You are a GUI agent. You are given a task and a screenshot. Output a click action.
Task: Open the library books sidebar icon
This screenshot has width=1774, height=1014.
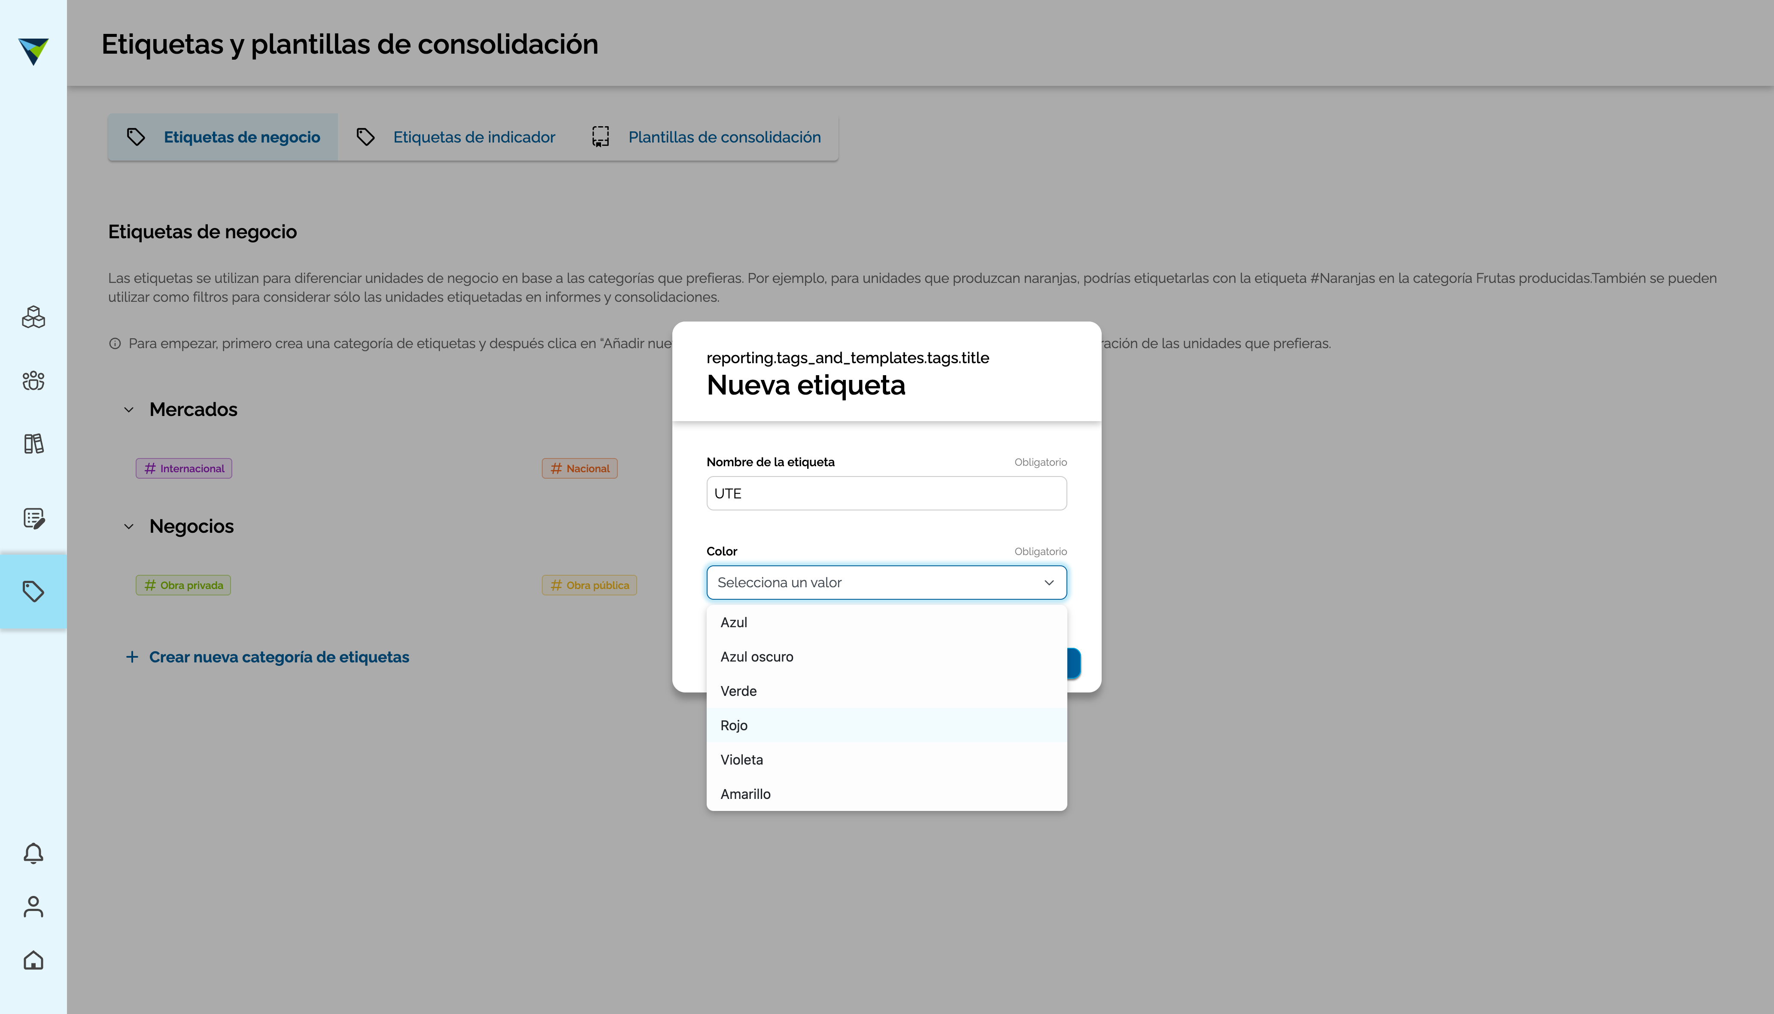pos(33,443)
